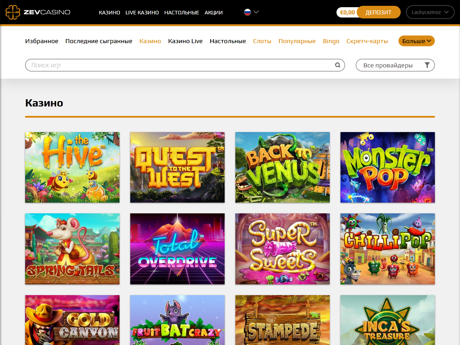Viewport: 460px width, 345px height.
Task: Open Total Overdrive game thumbnail
Action: coord(177,249)
